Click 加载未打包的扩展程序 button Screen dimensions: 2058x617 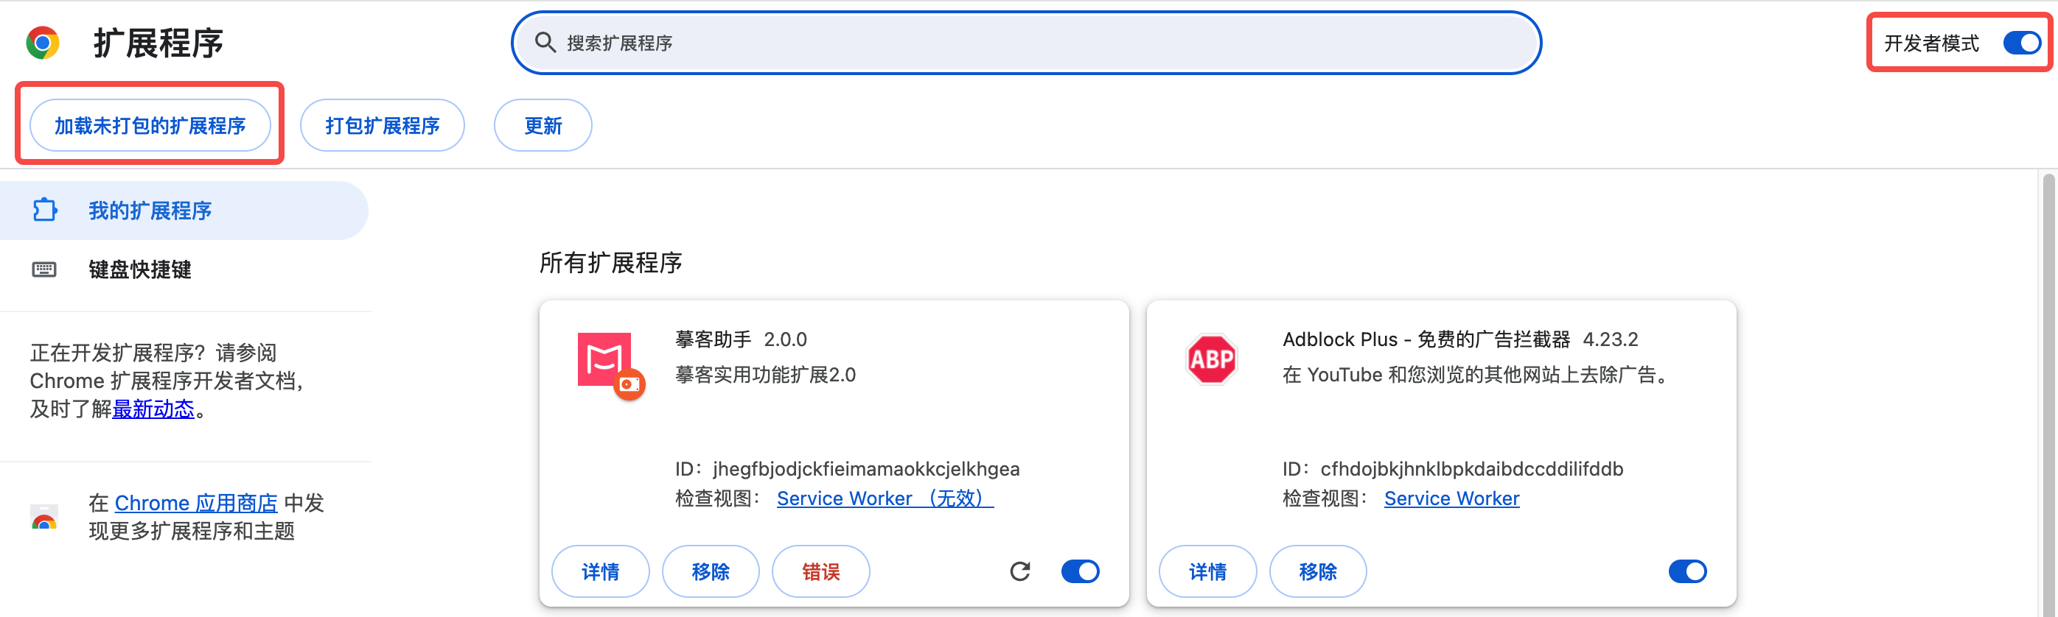pos(150,125)
